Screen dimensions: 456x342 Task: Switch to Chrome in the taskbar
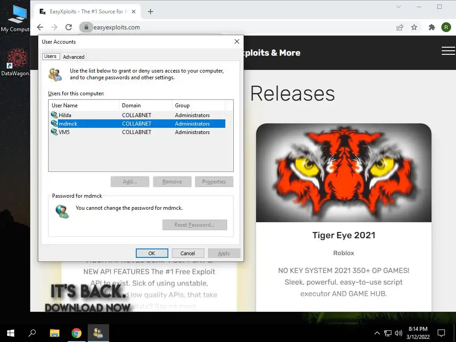click(x=77, y=333)
